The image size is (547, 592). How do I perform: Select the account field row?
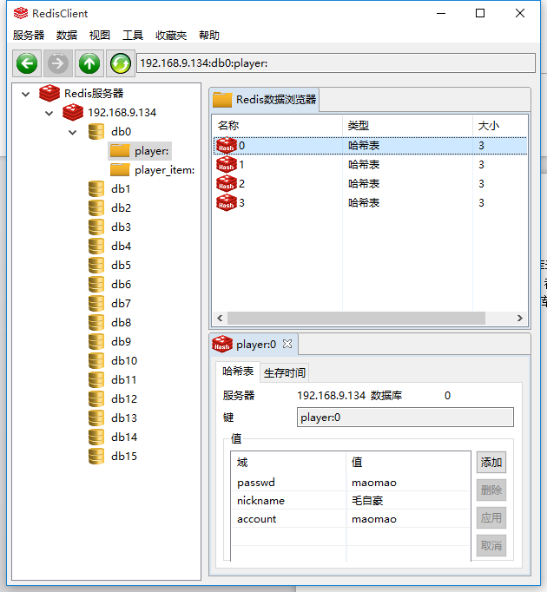(x=351, y=519)
